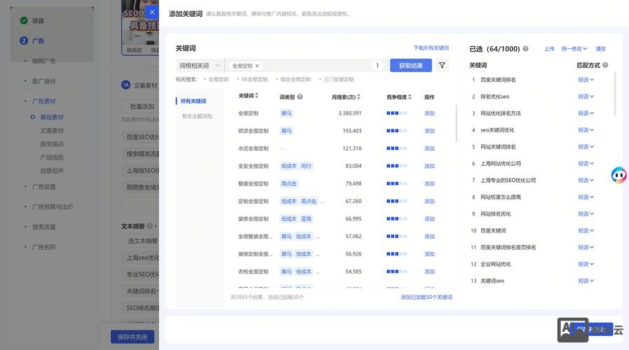
Task: Change match type for 上海网站优化公司
Action: tap(586, 163)
